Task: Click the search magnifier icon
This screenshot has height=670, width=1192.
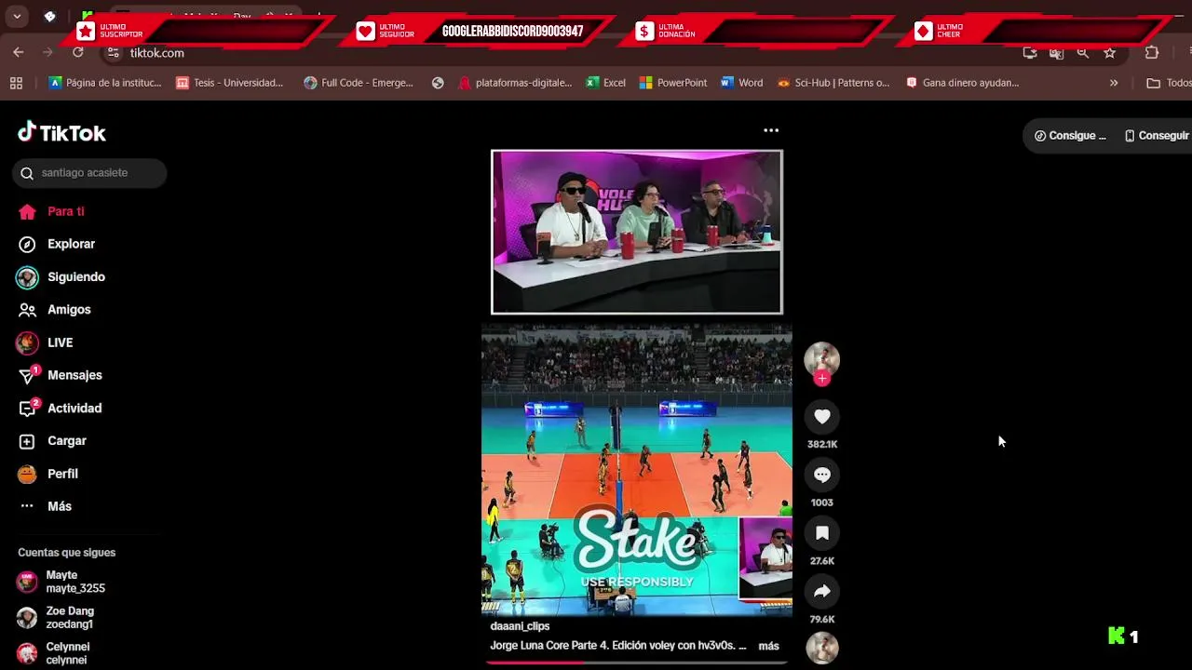Action: [27, 173]
